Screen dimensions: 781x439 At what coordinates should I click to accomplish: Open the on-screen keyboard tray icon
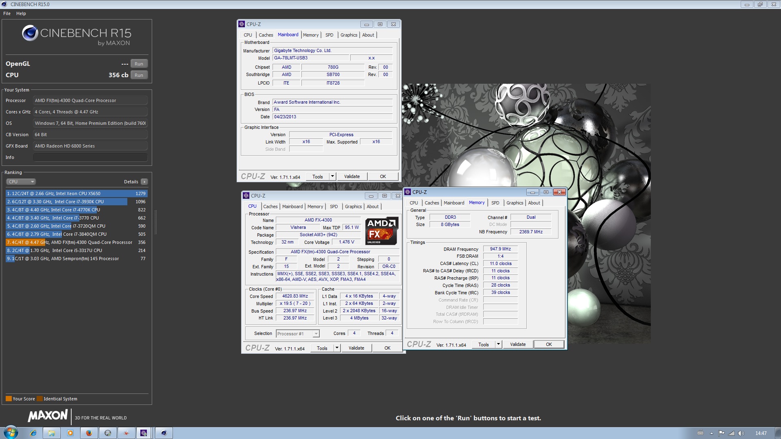pyautogui.click(x=700, y=433)
